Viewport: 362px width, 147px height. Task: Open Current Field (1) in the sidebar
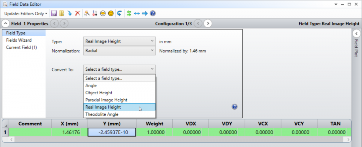pyautogui.click(x=21, y=47)
